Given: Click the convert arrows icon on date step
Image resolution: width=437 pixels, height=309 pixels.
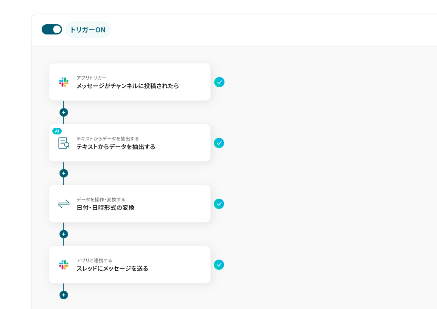Looking at the screenshot, I should pyautogui.click(x=64, y=204).
